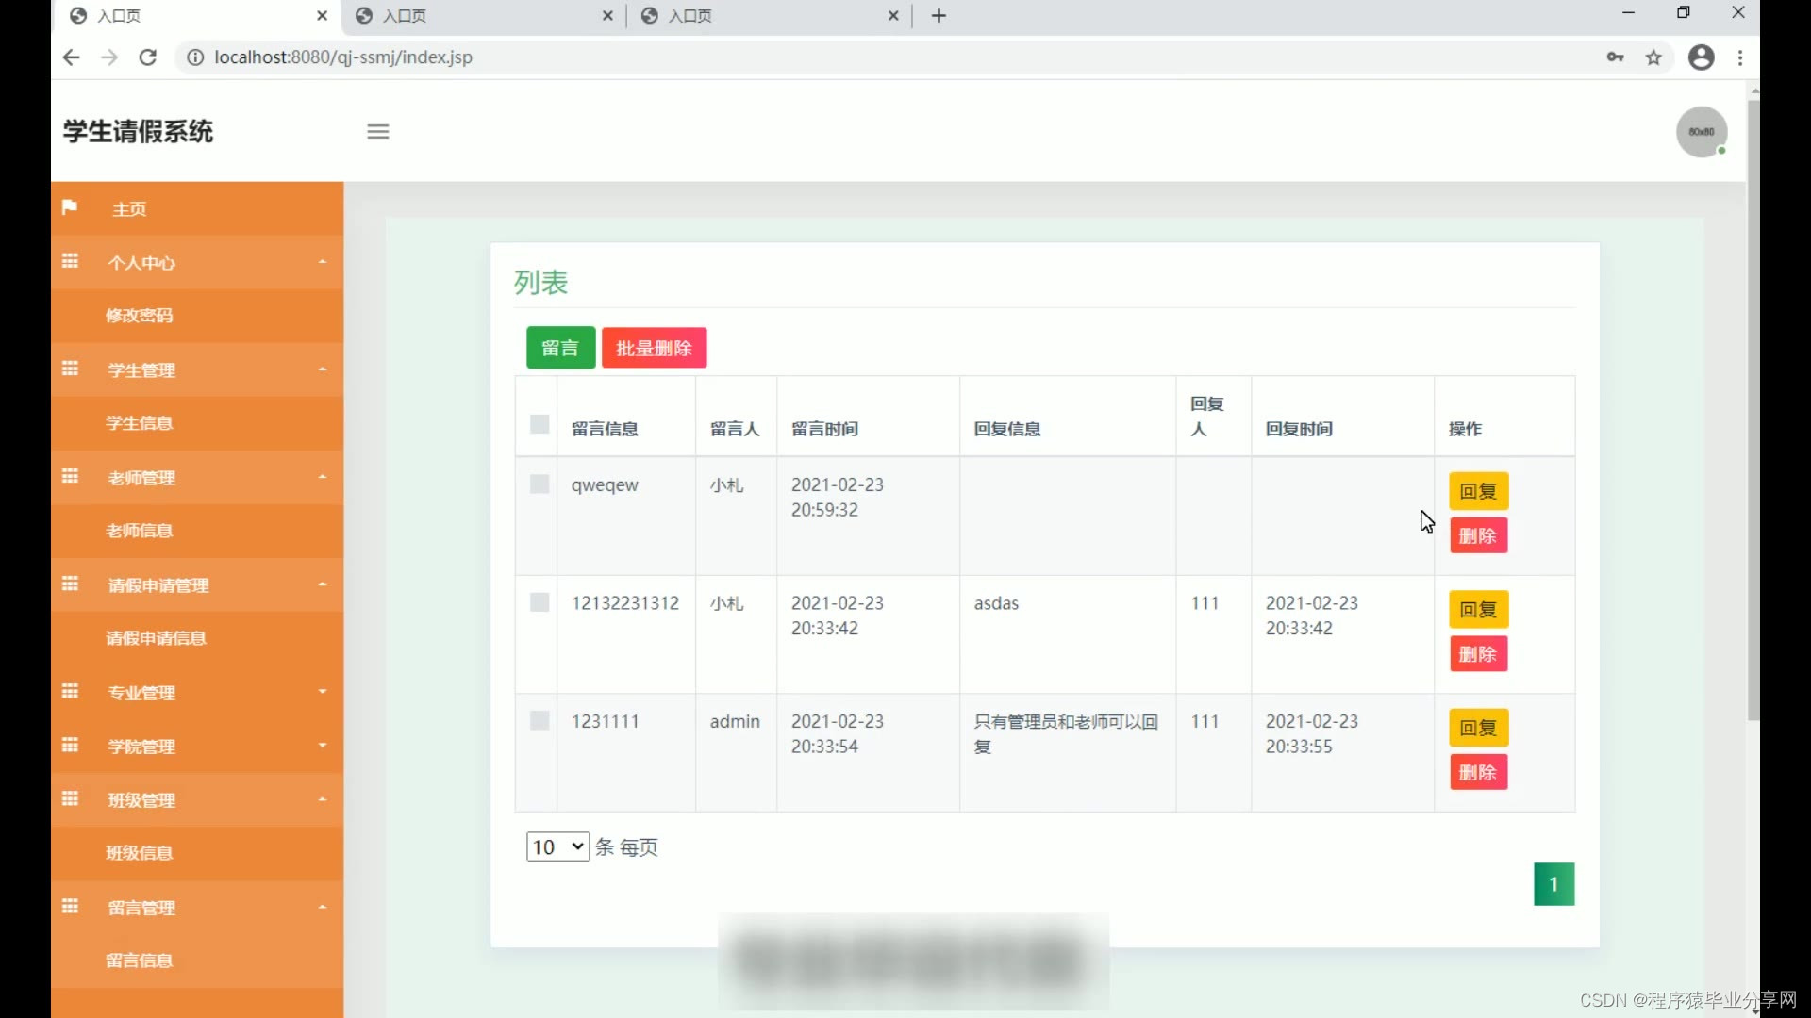Click page number 1 in pagination
1811x1018 pixels.
1553,884
